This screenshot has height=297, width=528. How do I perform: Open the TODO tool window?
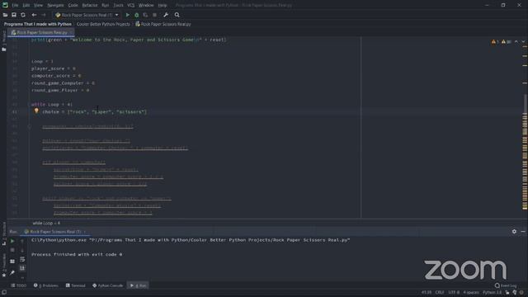(x=18, y=285)
